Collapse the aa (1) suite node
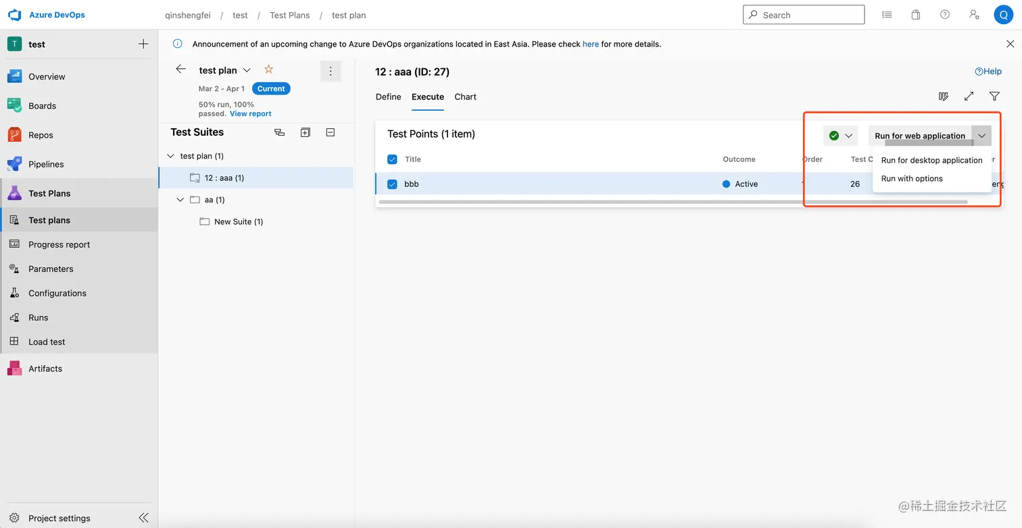1022x528 pixels. tap(180, 200)
